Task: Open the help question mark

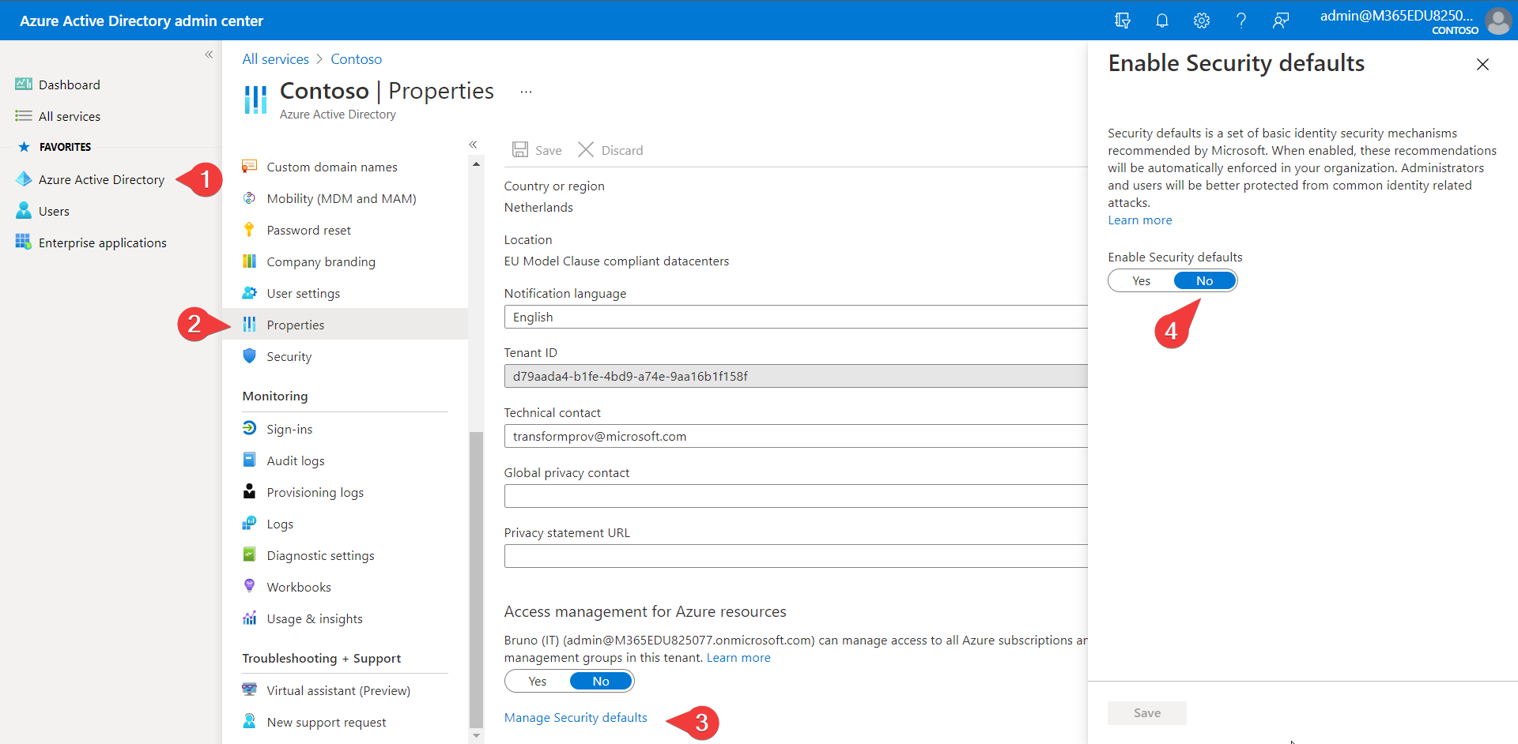Action: pos(1240,21)
